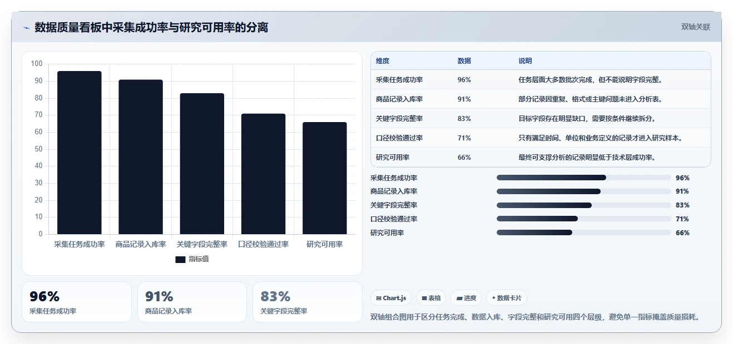This screenshot has width=733, height=344.
Task: Click the 商品记录入库率 x-axis label
Action: point(141,245)
